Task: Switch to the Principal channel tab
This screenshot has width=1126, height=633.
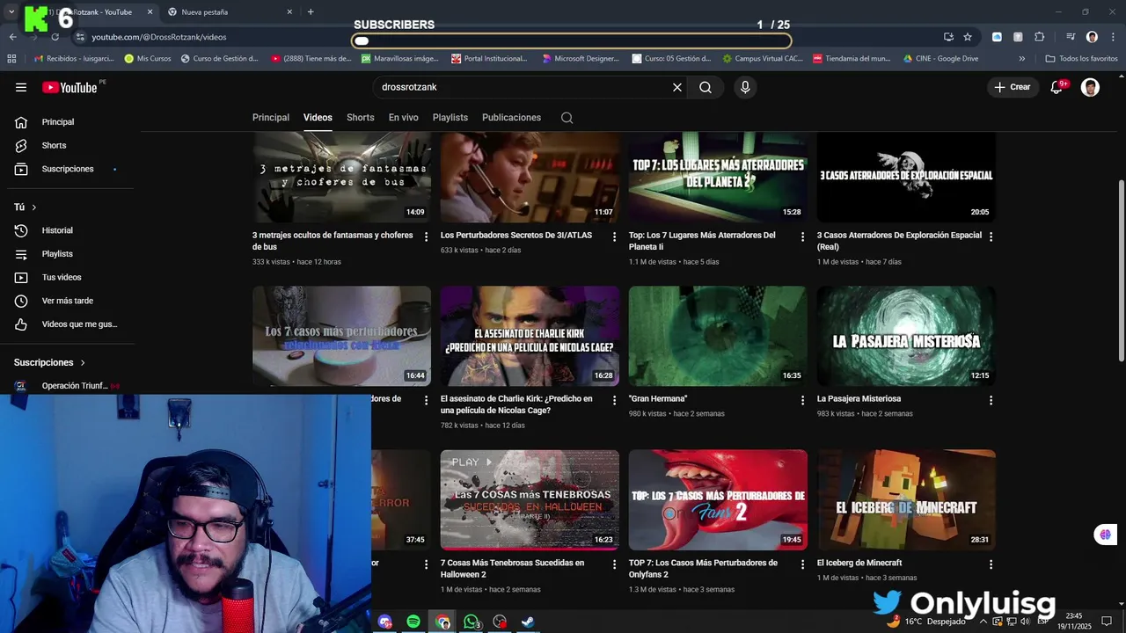Action: tap(271, 118)
